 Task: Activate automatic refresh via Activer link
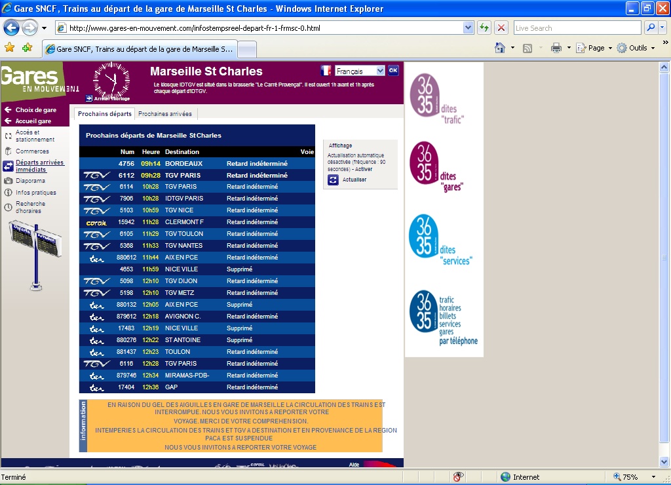(363, 169)
